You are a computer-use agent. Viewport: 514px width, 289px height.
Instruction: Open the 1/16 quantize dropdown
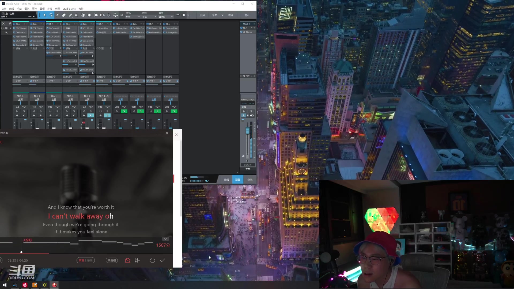pos(139,17)
